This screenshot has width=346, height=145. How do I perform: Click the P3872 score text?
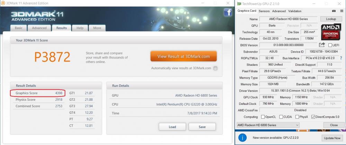point(52,57)
